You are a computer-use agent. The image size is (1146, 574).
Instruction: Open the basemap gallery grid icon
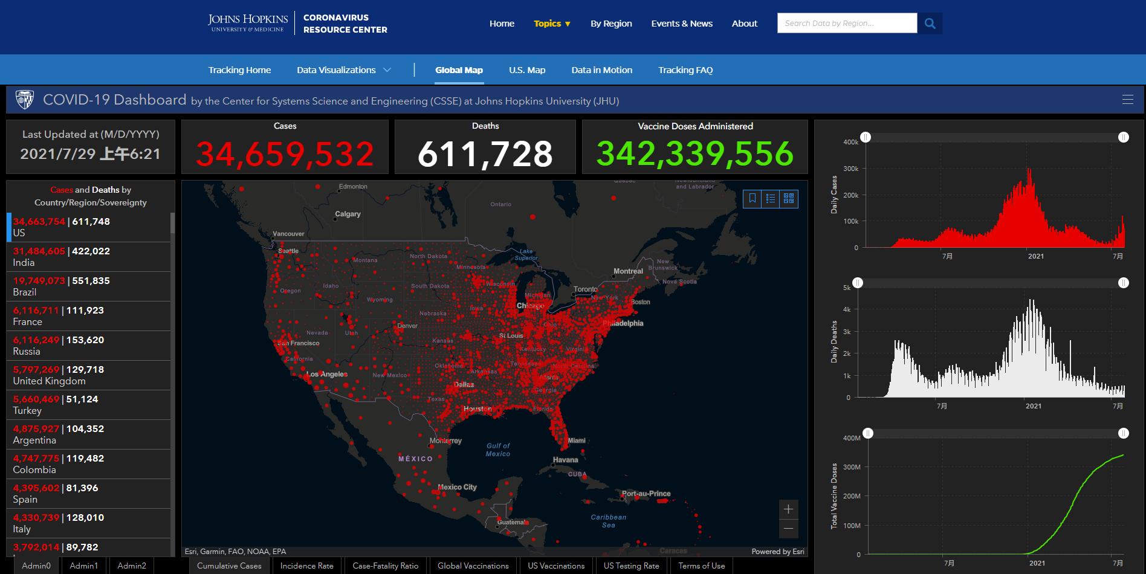(x=789, y=198)
